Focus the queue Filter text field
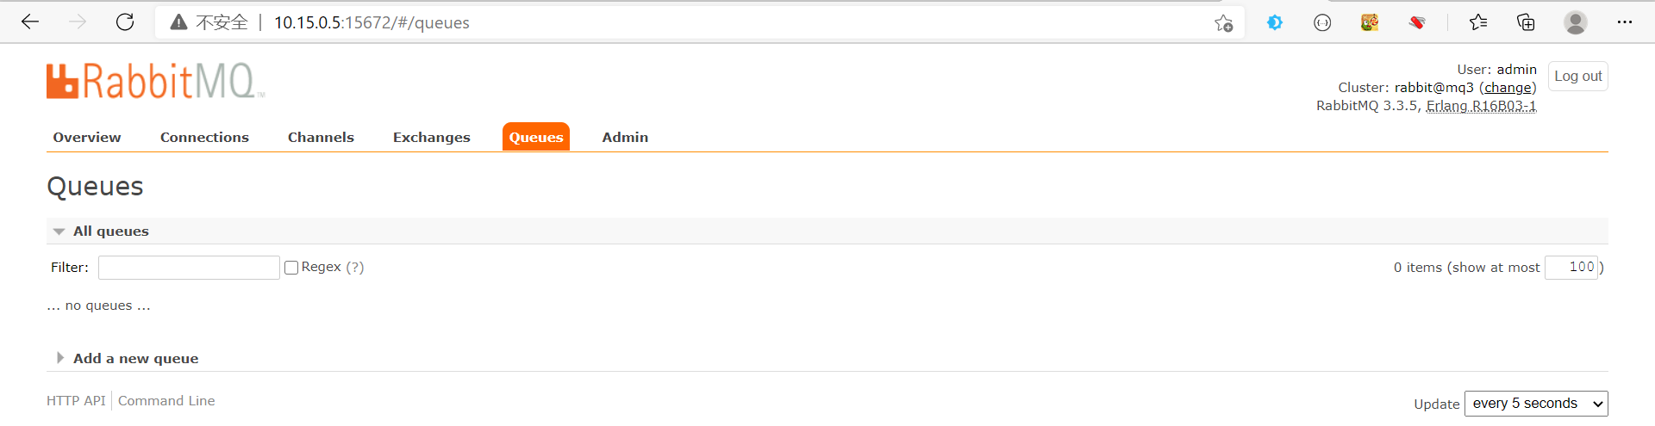1655x426 pixels. click(189, 268)
